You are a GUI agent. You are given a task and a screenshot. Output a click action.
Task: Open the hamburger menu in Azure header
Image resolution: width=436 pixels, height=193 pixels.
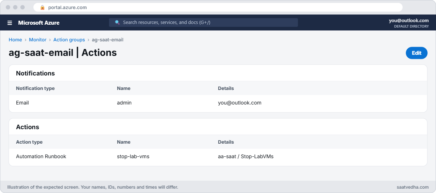pos(10,22)
